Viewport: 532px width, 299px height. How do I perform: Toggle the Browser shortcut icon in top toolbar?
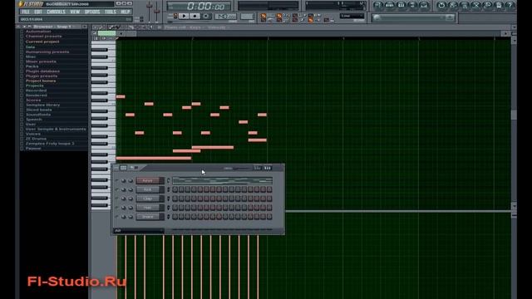pos(412,5)
